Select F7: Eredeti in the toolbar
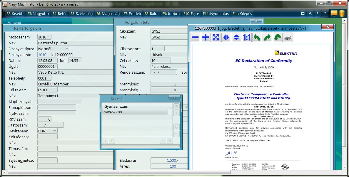Viewport: 349px width, 177px height. [132, 14]
